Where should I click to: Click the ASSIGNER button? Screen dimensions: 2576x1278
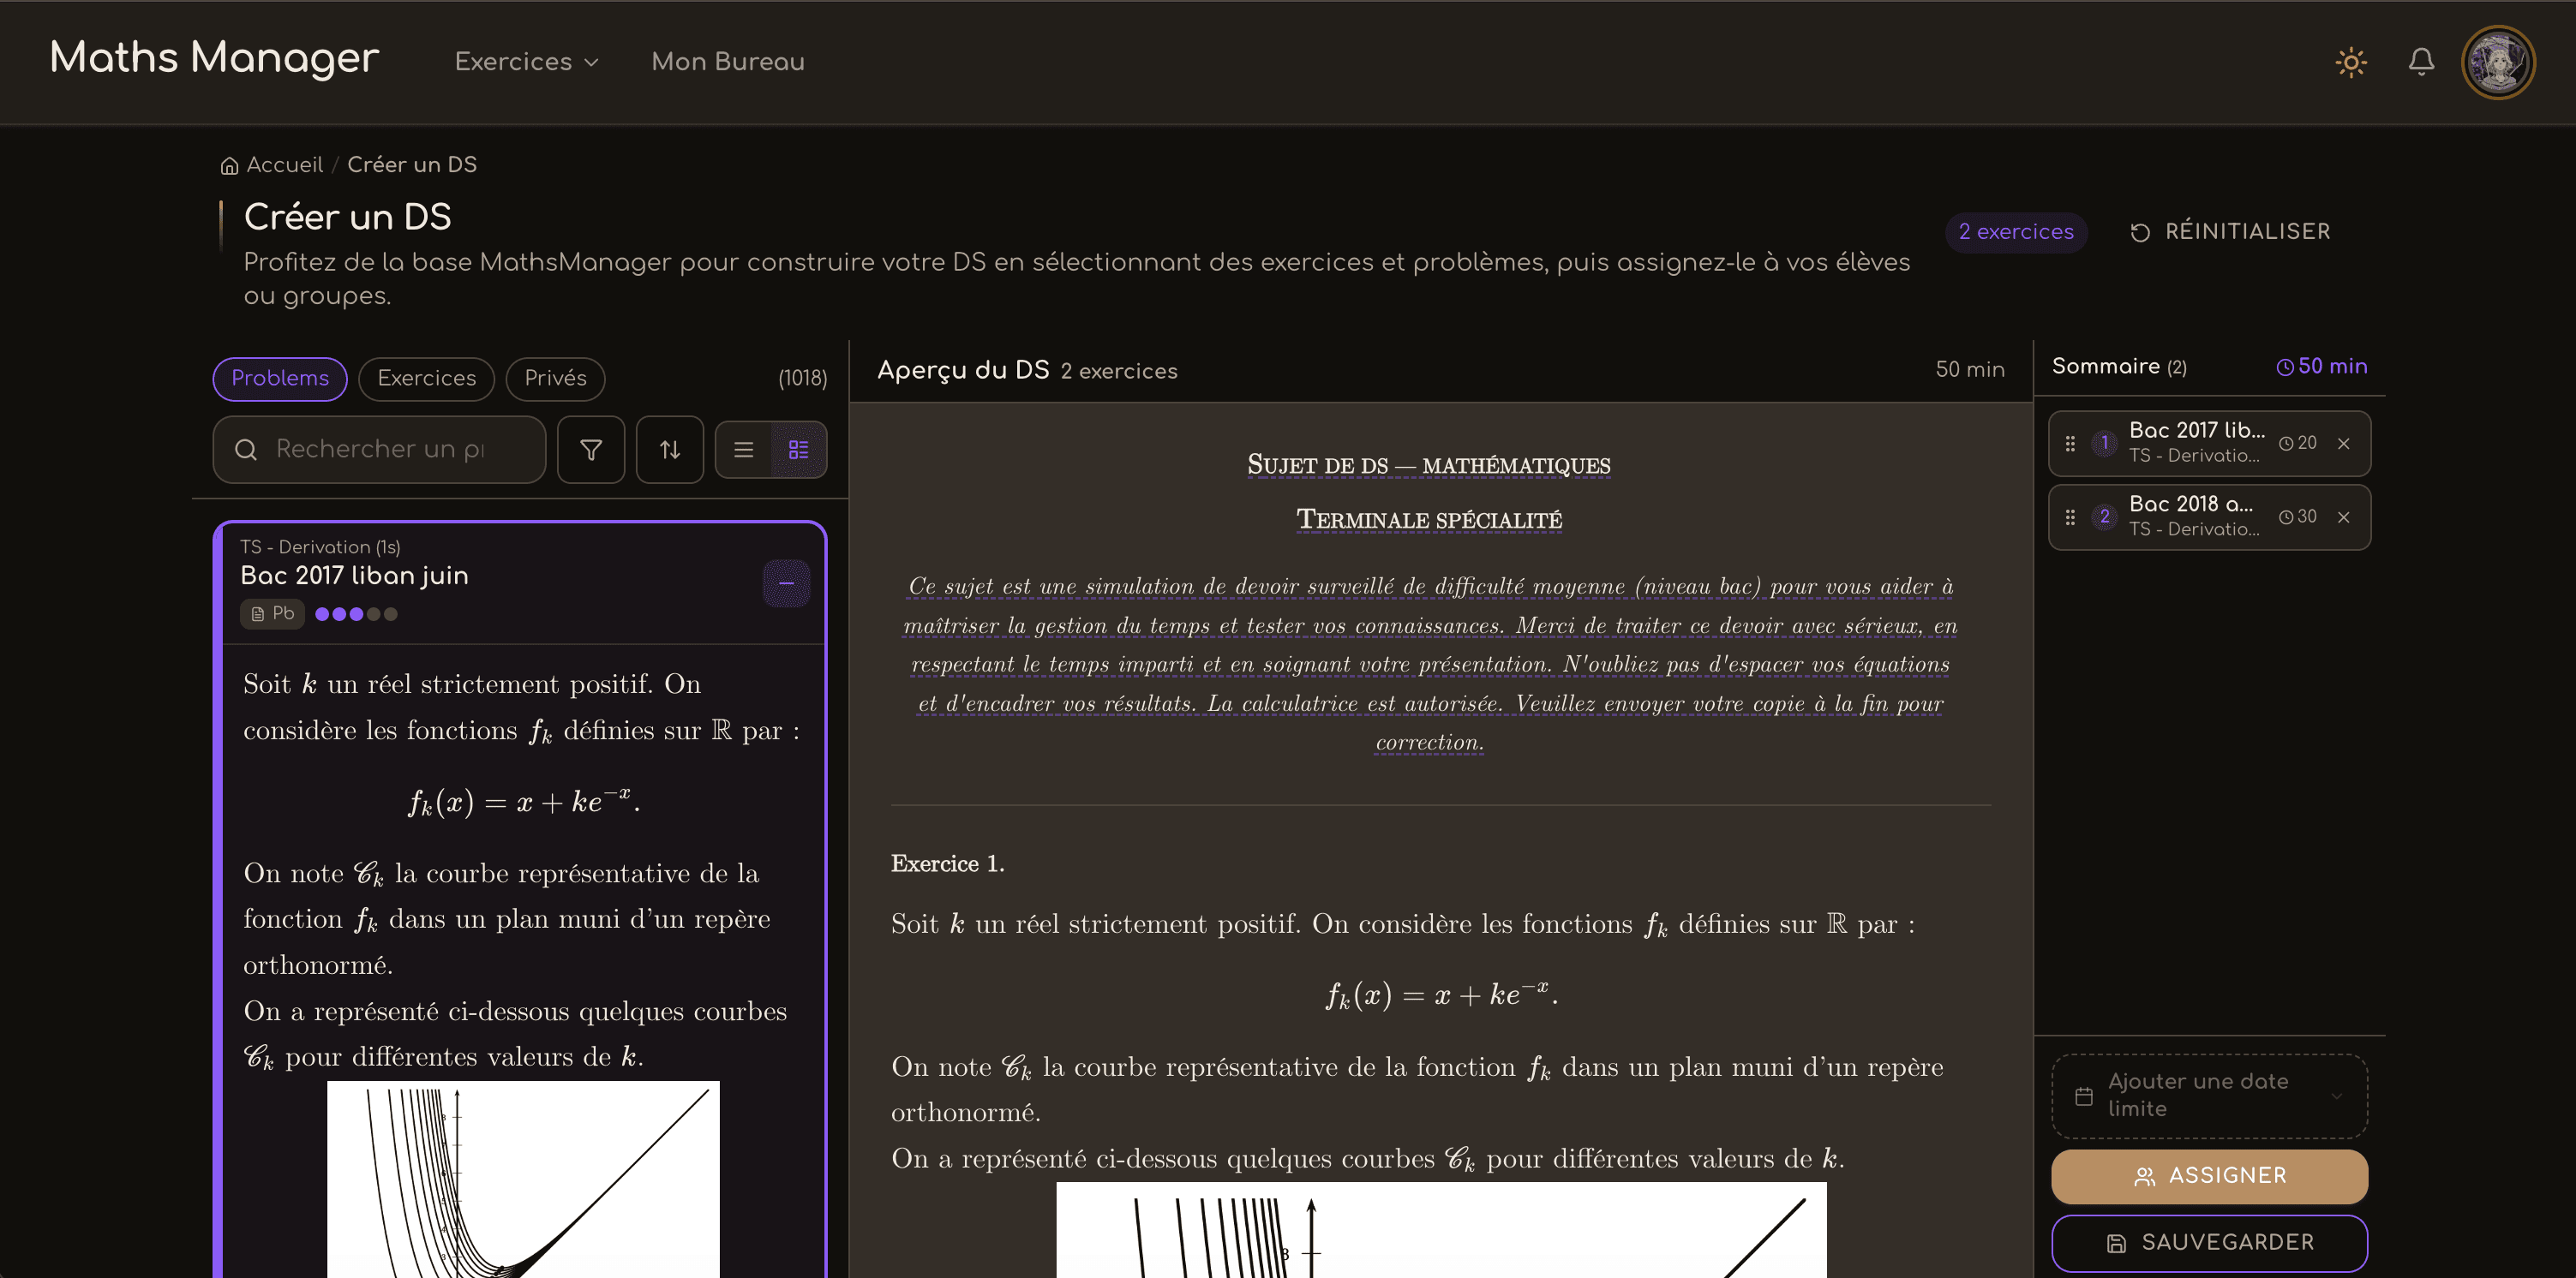click(2209, 1176)
